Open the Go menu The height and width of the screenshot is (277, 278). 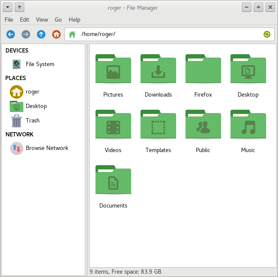point(58,19)
